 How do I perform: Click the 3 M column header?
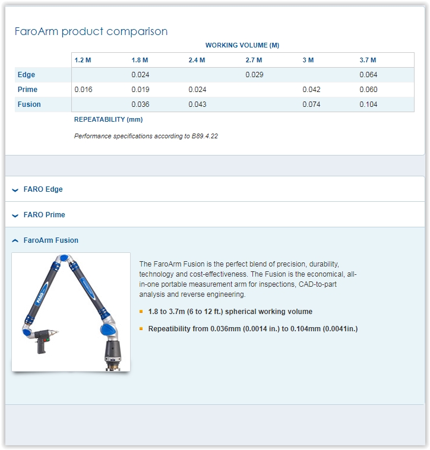(308, 60)
